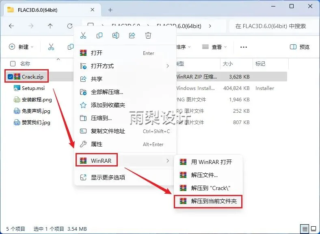Click the 赞赏我们.jpg file icon
This screenshot has height=234, width=320.
tap(17, 122)
